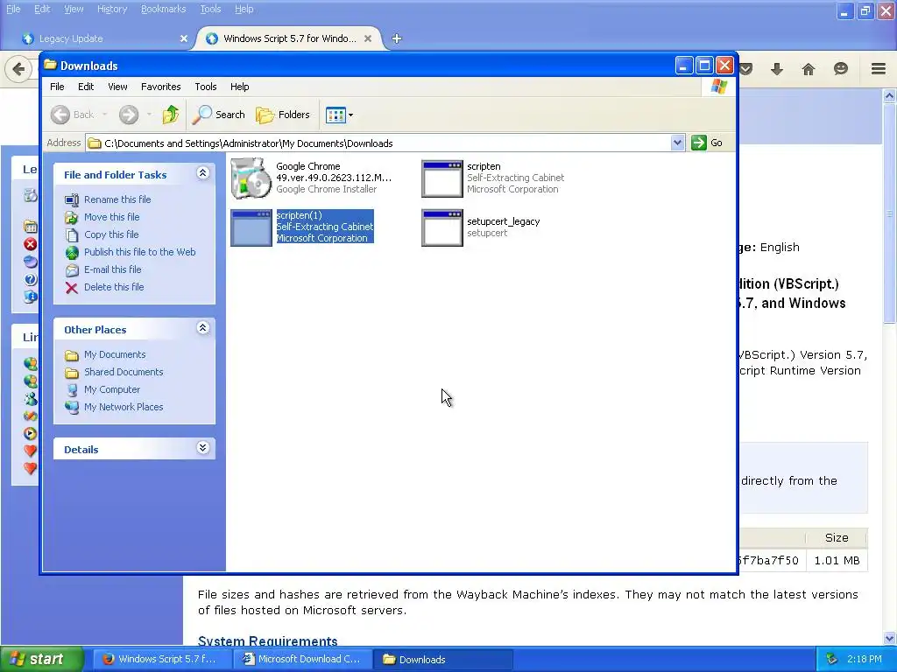Click the Forward arrow in Downloads window
Image resolution: width=897 pixels, height=672 pixels.
[x=129, y=115]
